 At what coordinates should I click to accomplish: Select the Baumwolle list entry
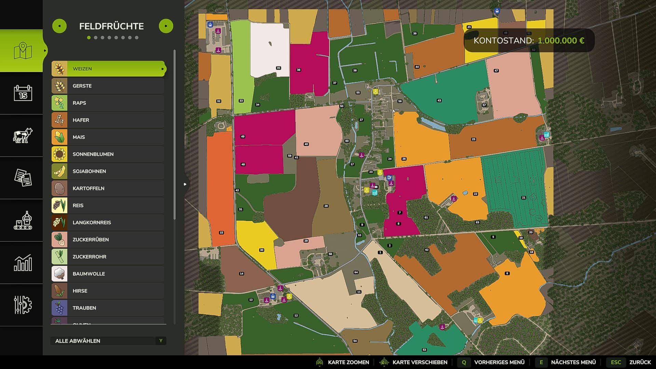(x=108, y=274)
